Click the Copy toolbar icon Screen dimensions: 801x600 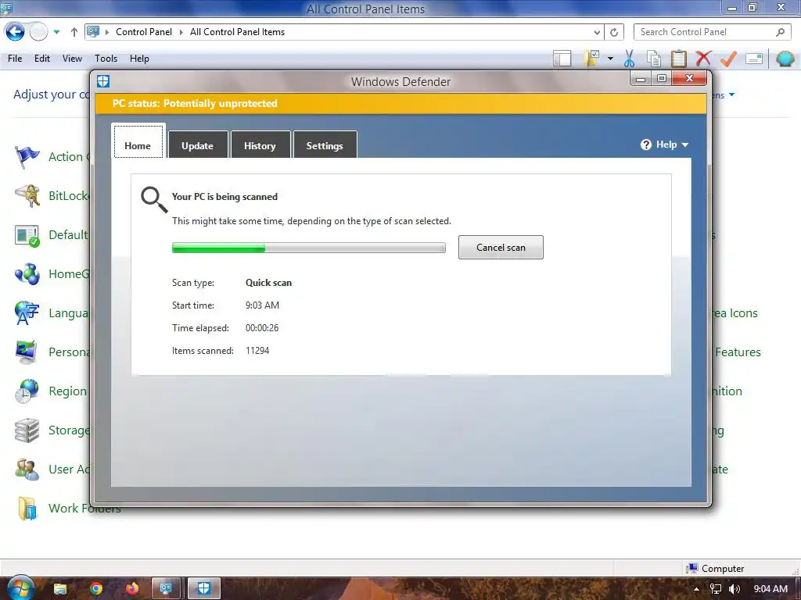coord(653,59)
